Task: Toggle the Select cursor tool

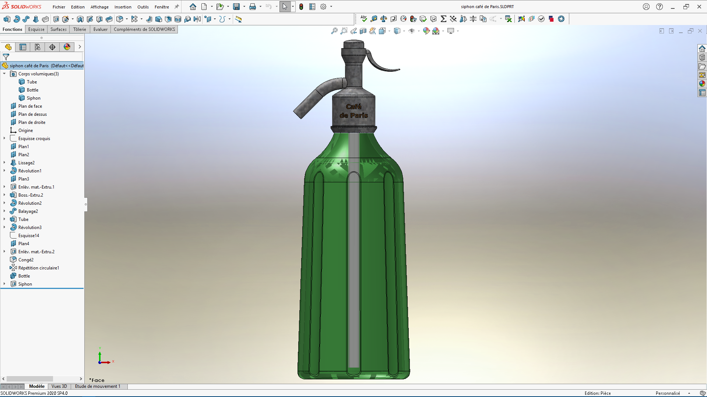Action: [x=285, y=7]
